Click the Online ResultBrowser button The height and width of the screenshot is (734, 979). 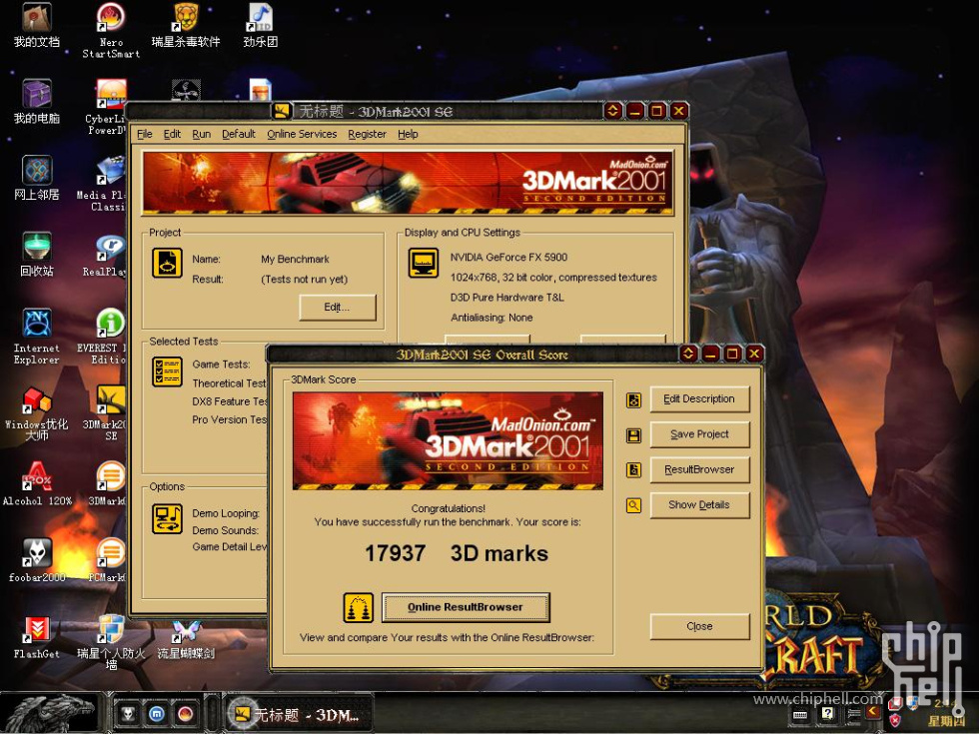[x=466, y=607]
